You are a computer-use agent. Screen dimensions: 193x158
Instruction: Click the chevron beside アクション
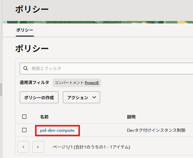[x=94, y=97]
